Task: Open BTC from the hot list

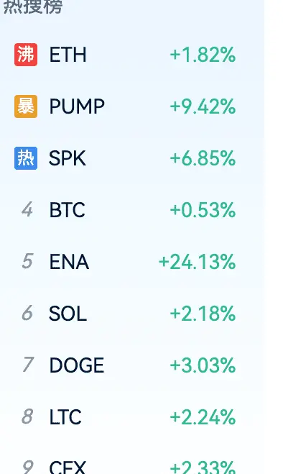Action: tap(67, 210)
